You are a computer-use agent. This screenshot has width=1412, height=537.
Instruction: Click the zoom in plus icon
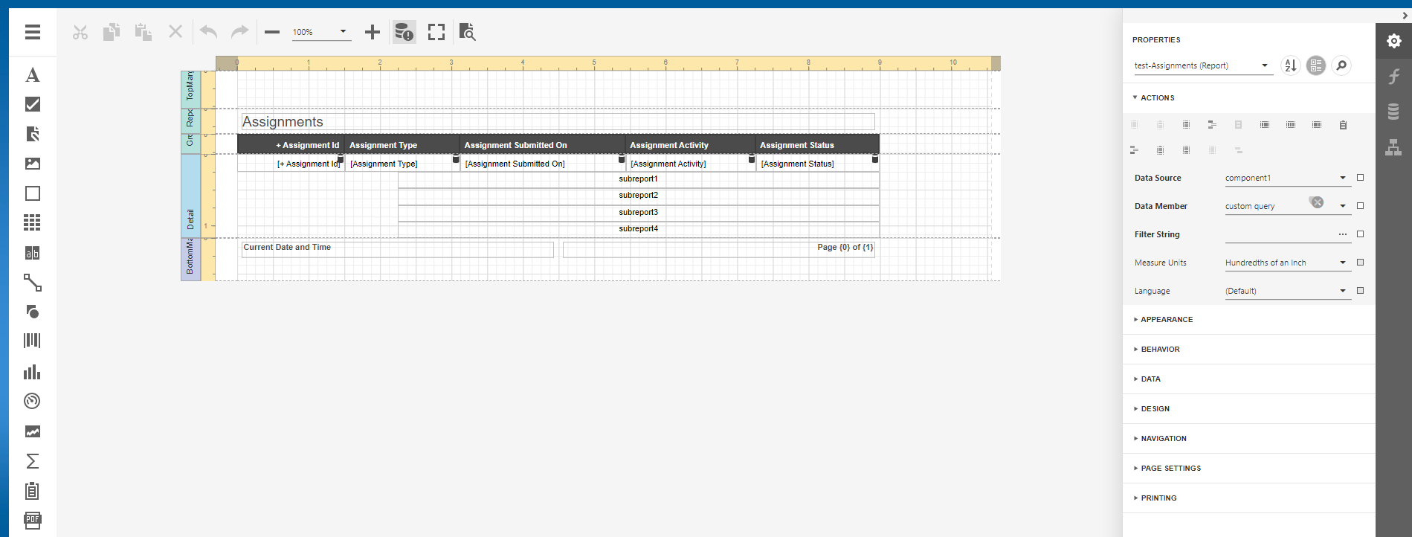373,32
